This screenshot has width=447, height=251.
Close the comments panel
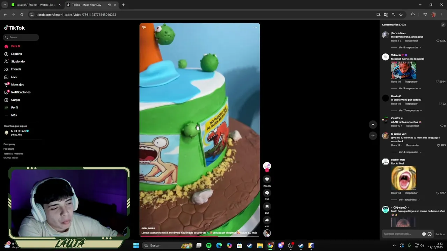[x=443, y=25]
